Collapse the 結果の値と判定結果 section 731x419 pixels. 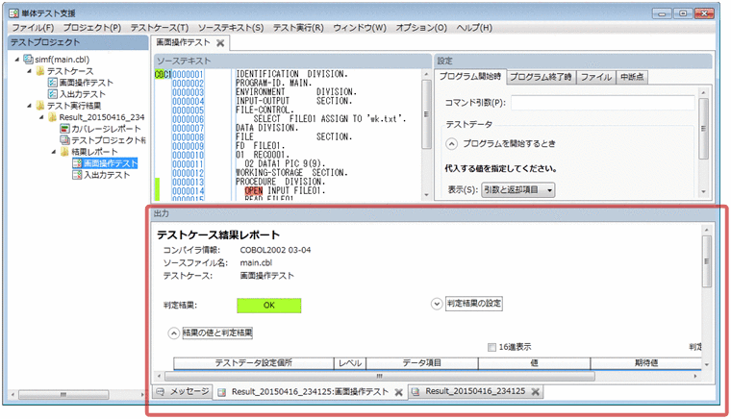173,333
